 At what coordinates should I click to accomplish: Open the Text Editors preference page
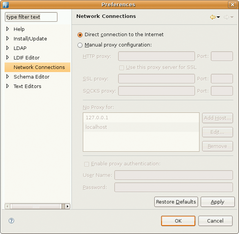click(27, 87)
